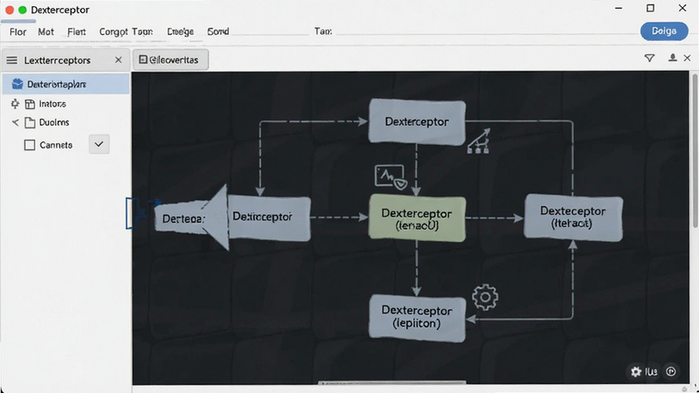Click the blue package icon beside Dexteriorteplare
Viewport: 699px width, 393px height.
point(17,84)
